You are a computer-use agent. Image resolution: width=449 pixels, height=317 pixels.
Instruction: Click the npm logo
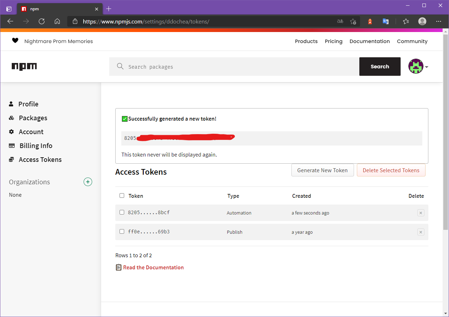pos(24,66)
